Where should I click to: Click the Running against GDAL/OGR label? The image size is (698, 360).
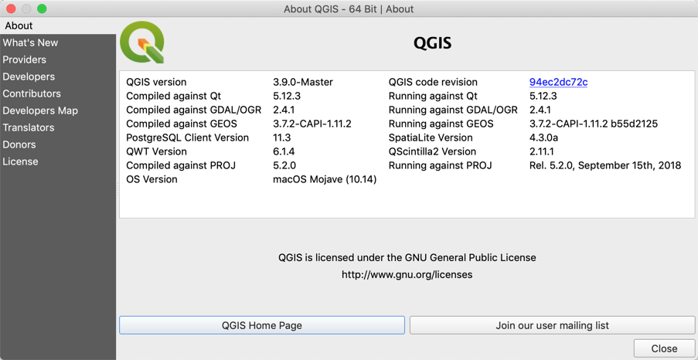pyautogui.click(x=453, y=110)
